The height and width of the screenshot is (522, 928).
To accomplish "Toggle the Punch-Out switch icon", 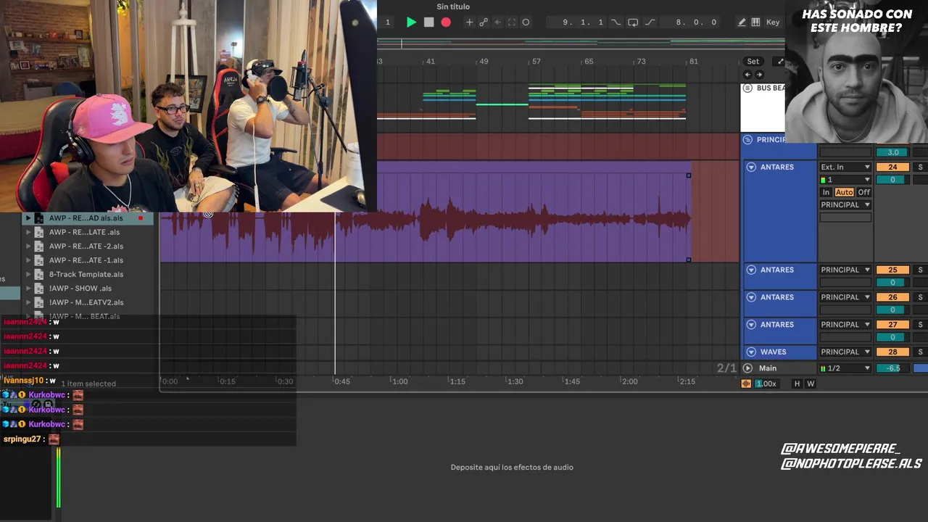I will point(650,22).
